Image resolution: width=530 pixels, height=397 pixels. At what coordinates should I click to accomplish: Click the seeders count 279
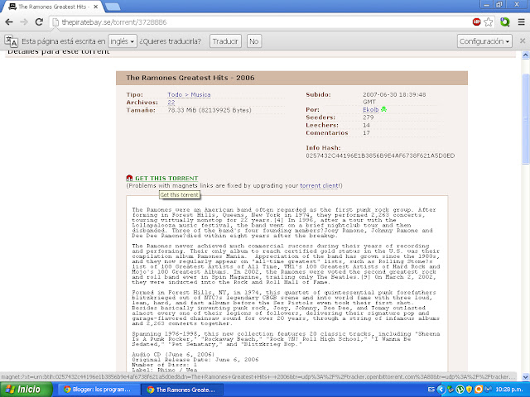[x=368, y=117]
